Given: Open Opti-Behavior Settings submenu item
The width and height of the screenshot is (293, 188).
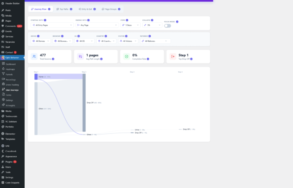Looking at the screenshot, I should click(x=9, y=100).
